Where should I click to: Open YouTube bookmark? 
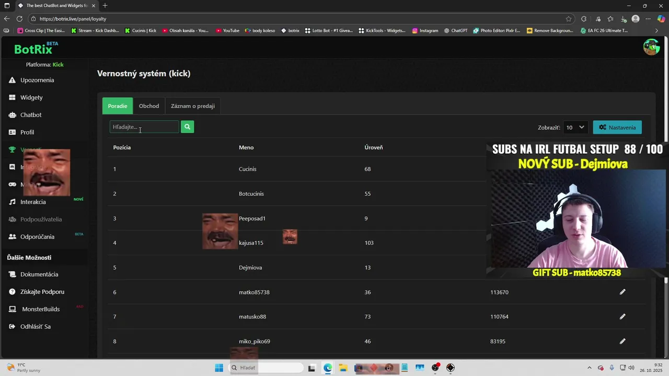point(227,31)
